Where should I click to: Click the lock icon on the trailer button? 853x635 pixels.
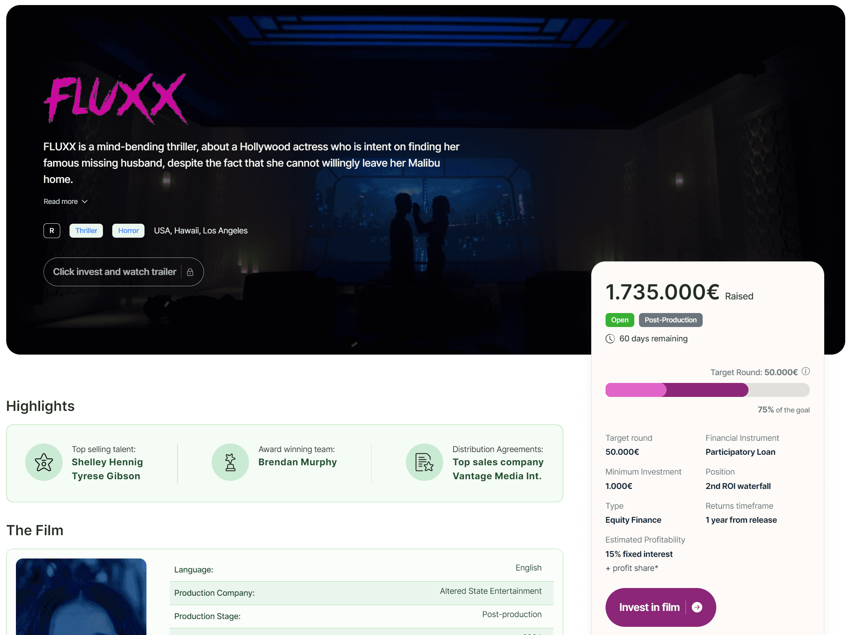190,272
